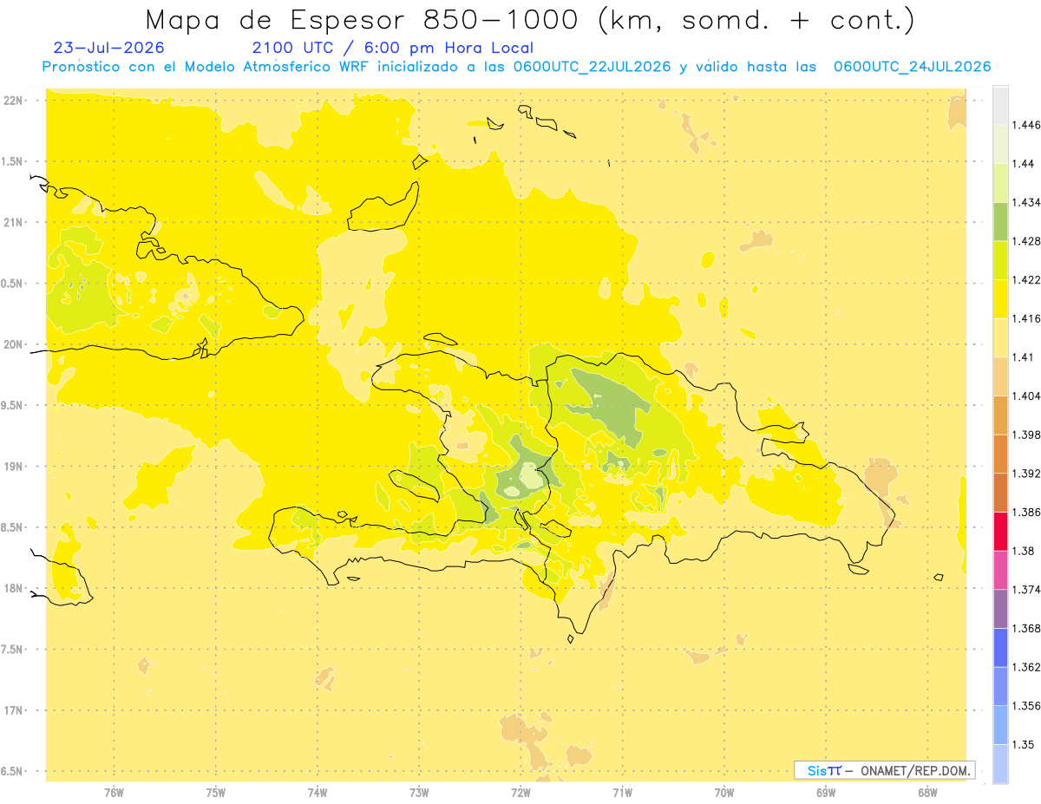
Task: Click the legend value 1.446
Action: click(1026, 125)
